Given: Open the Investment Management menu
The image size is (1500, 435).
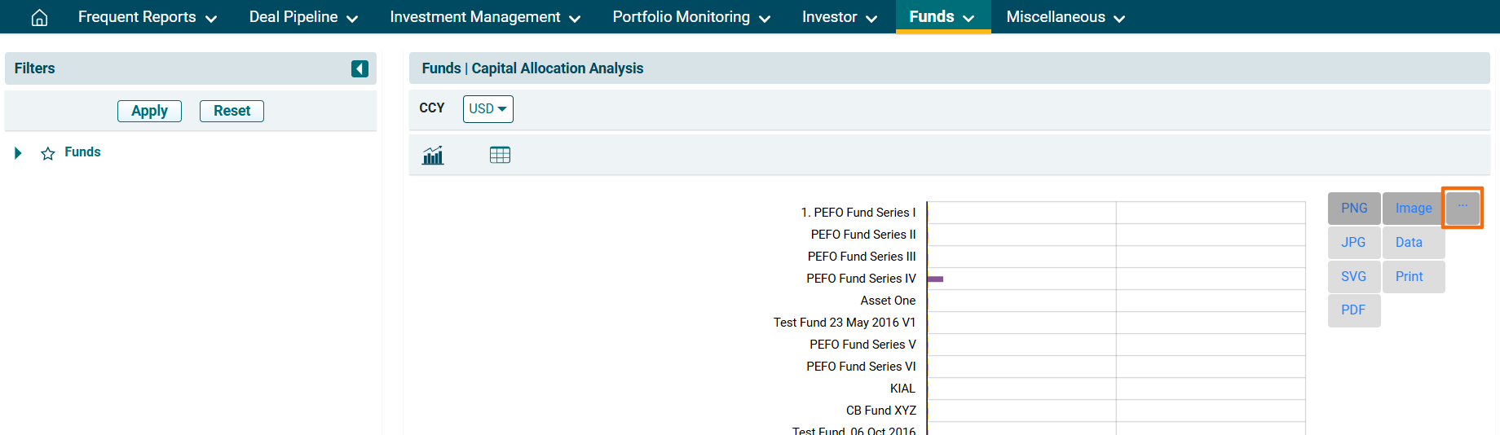Looking at the screenshot, I should [x=485, y=17].
